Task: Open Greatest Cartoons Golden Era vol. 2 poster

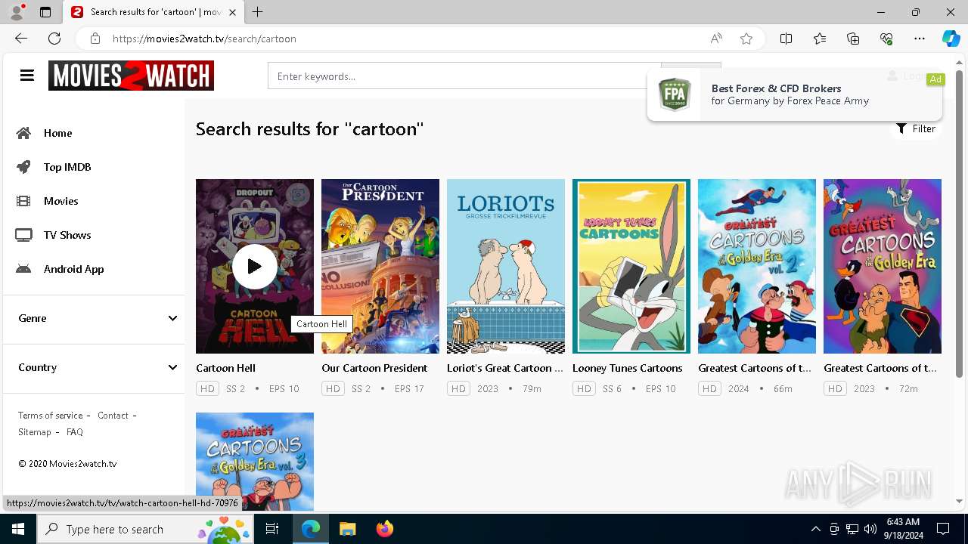Action: (x=757, y=266)
